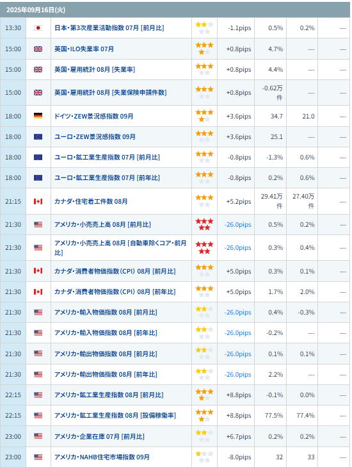Click the Germany flag icon for ZEW index
Viewport: 352px width, 467px height.
[x=38, y=116]
